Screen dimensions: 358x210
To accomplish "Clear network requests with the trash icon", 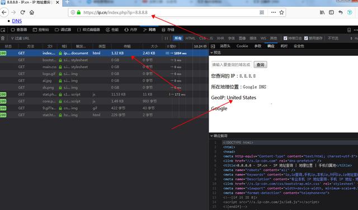I will pos(3,39).
